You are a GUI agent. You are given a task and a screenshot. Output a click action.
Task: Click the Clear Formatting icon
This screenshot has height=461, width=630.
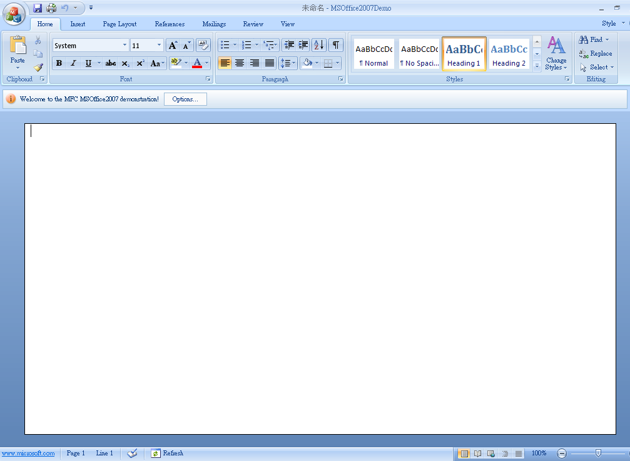pos(203,45)
